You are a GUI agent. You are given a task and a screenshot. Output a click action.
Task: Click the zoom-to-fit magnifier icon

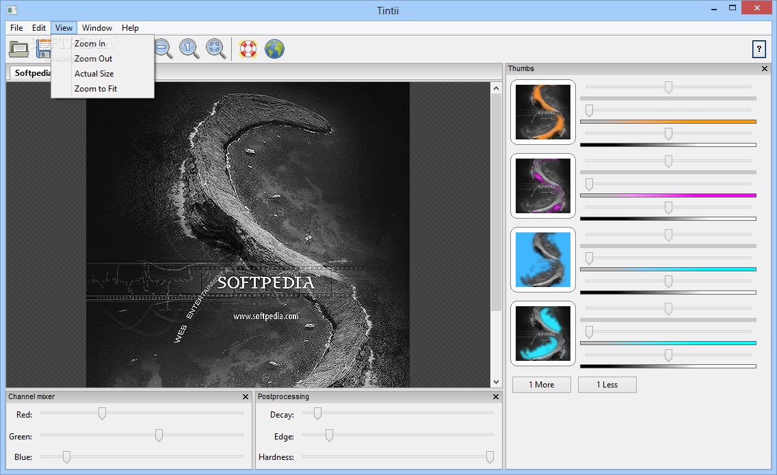tap(215, 49)
